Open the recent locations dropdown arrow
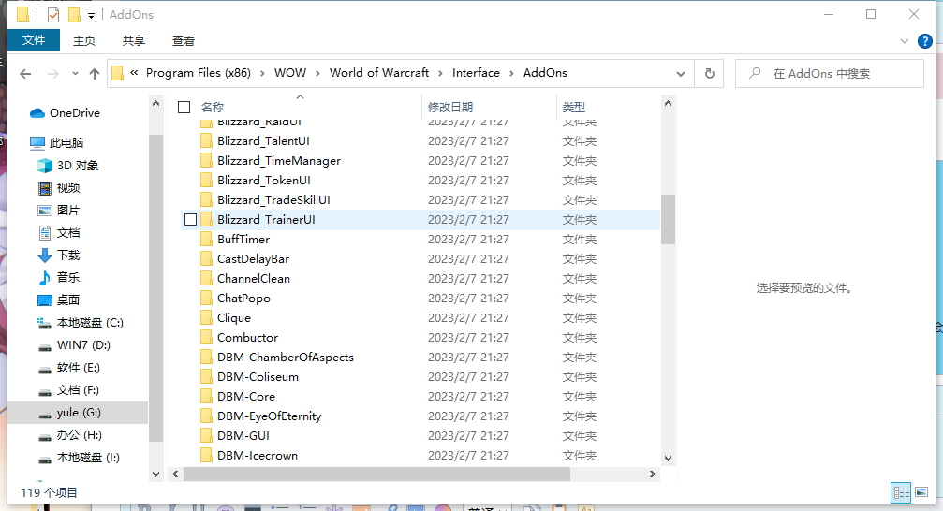Screen dimensions: 943x511 (x=73, y=74)
